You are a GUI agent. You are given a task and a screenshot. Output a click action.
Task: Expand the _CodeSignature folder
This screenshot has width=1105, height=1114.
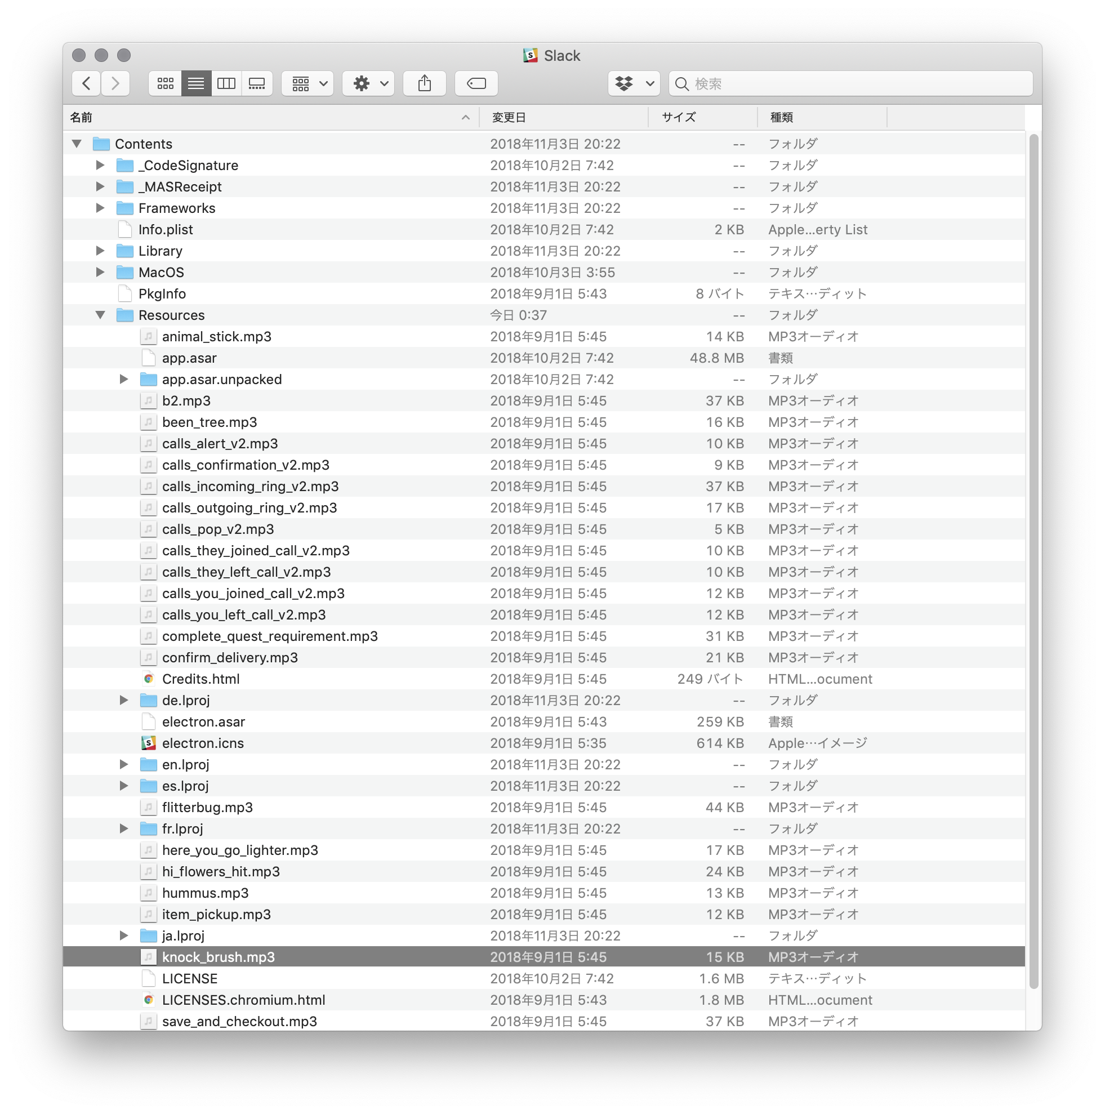coord(100,165)
